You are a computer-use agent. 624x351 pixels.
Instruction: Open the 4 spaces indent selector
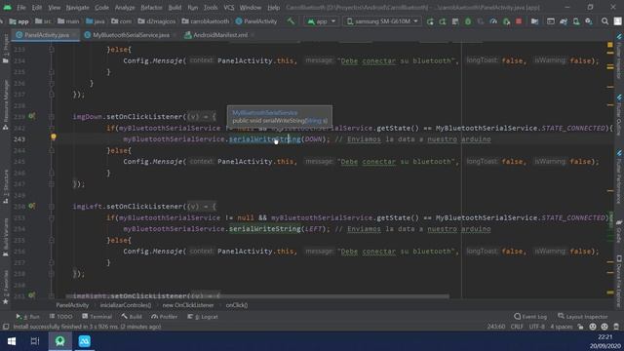(x=562, y=327)
